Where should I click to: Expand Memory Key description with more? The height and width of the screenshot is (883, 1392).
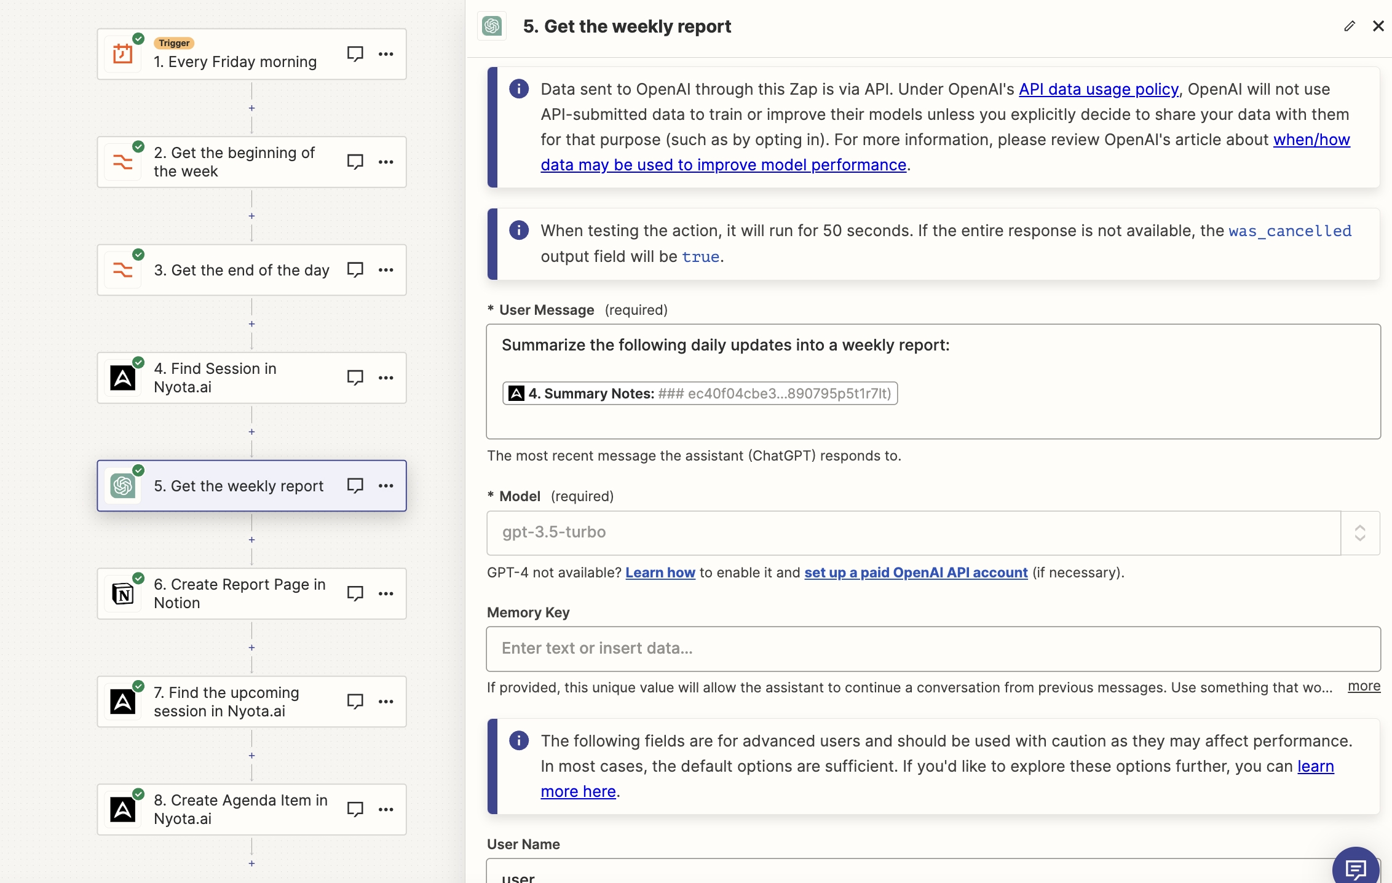[x=1364, y=686]
